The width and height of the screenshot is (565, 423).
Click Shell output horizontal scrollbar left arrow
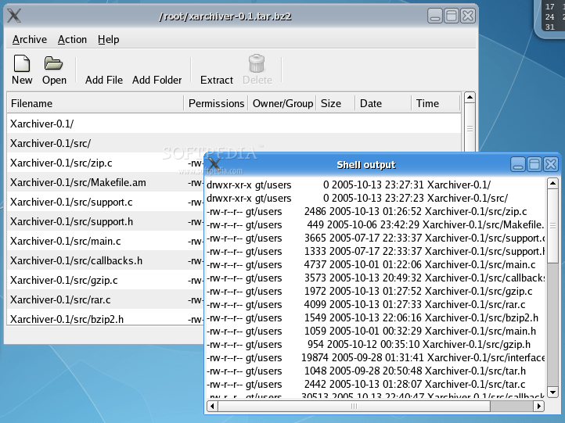tap(212, 406)
